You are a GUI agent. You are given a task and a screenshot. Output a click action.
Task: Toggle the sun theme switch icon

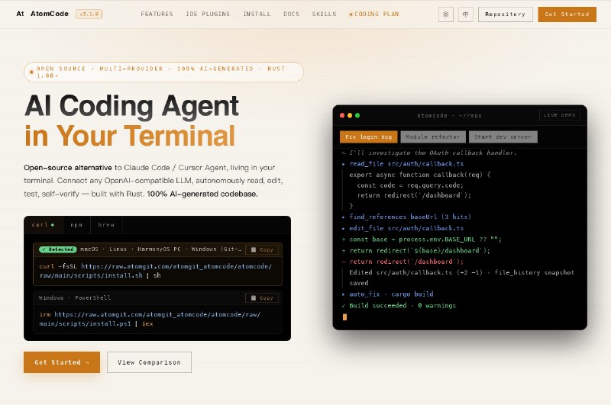click(446, 14)
